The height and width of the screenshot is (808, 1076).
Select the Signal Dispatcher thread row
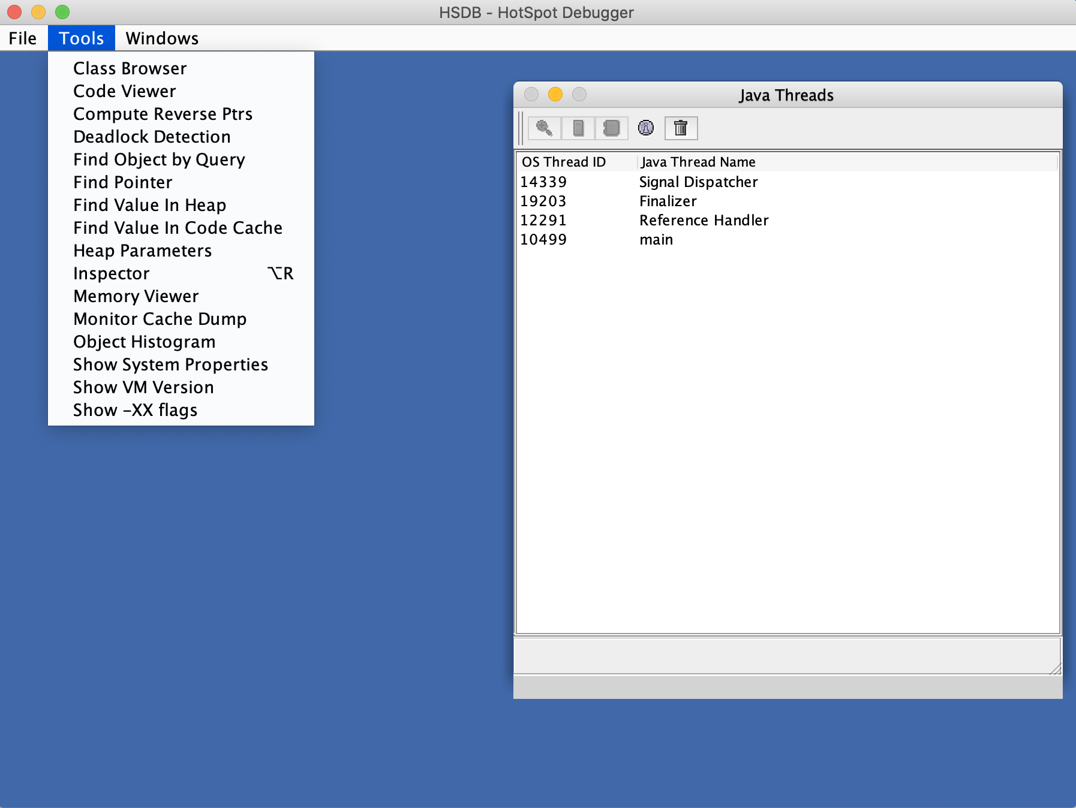click(788, 182)
